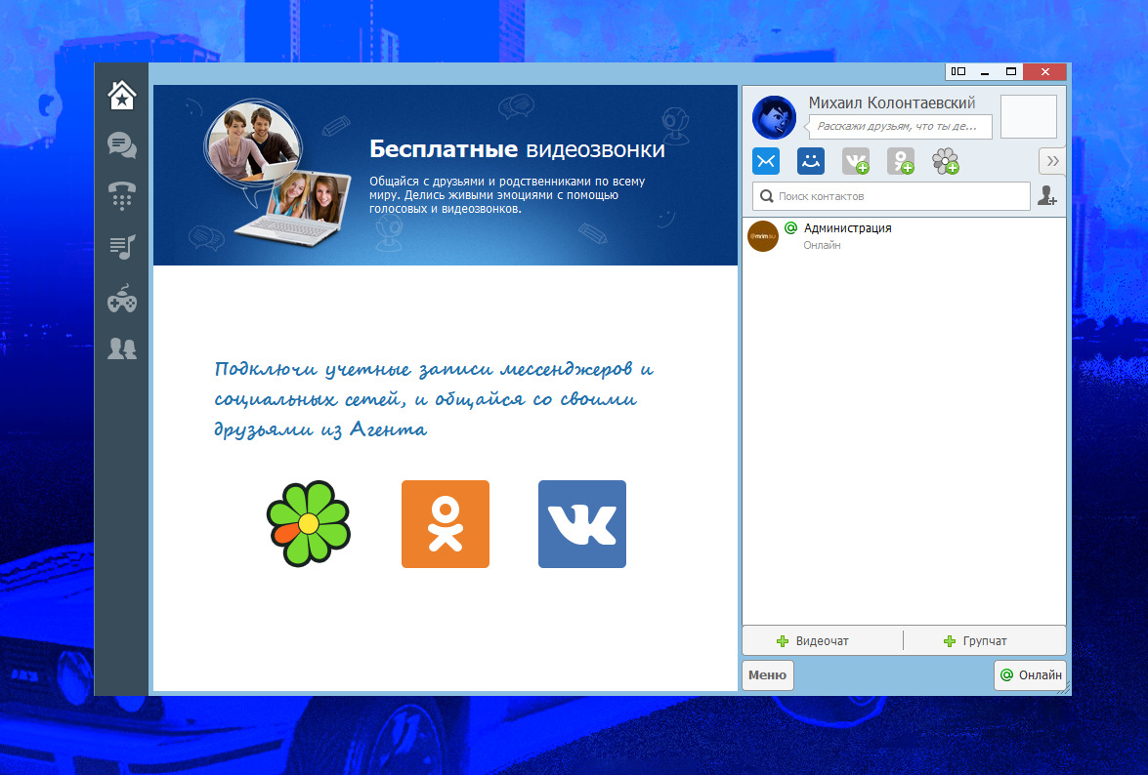Click the empty white box beside profile name
1148x775 pixels.
pyautogui.click(x=1028, y=116)
